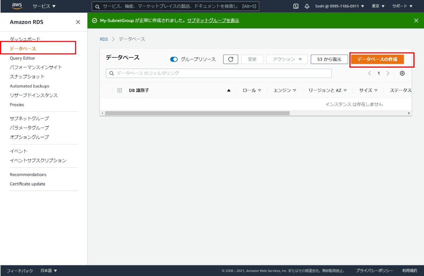424x276 pixels.
Task: Click フィードバック in footer
Action: point(20,271)
